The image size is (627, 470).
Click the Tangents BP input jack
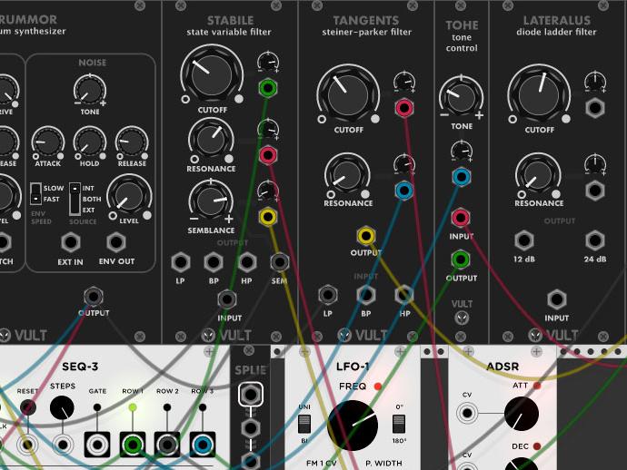click(366, 295)
